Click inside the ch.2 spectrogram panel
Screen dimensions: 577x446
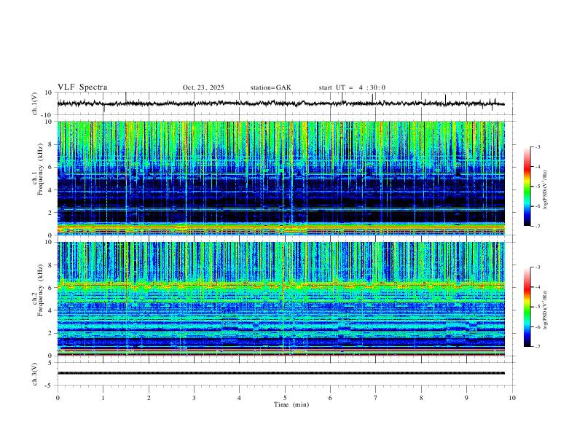coord(280,299)
